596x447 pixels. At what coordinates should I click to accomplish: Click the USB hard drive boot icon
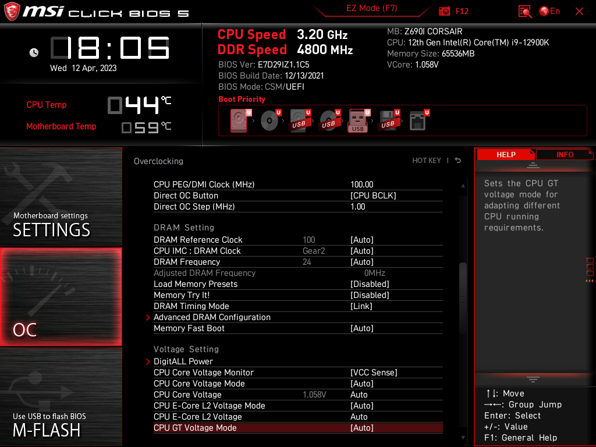pyautogui.click(x=300, y=120)
